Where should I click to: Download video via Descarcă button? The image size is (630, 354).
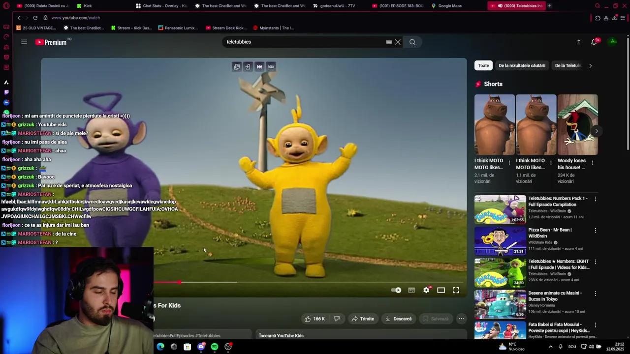[x=399, y=319]
